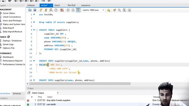
Task: Toggle word wrapping icon in editor toolbar
Action: click(x=129, y=10)
